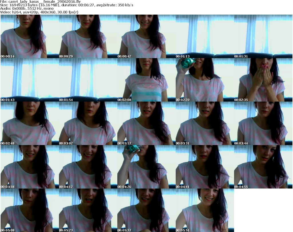This screenshot has height=232, width=293.
Task: Select the thumbnail frame at 00:03:31
Action: click(x=205, y=123)
